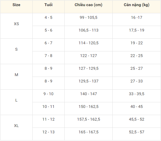Click the height 150 - 162,5 cell

(88, 107)
